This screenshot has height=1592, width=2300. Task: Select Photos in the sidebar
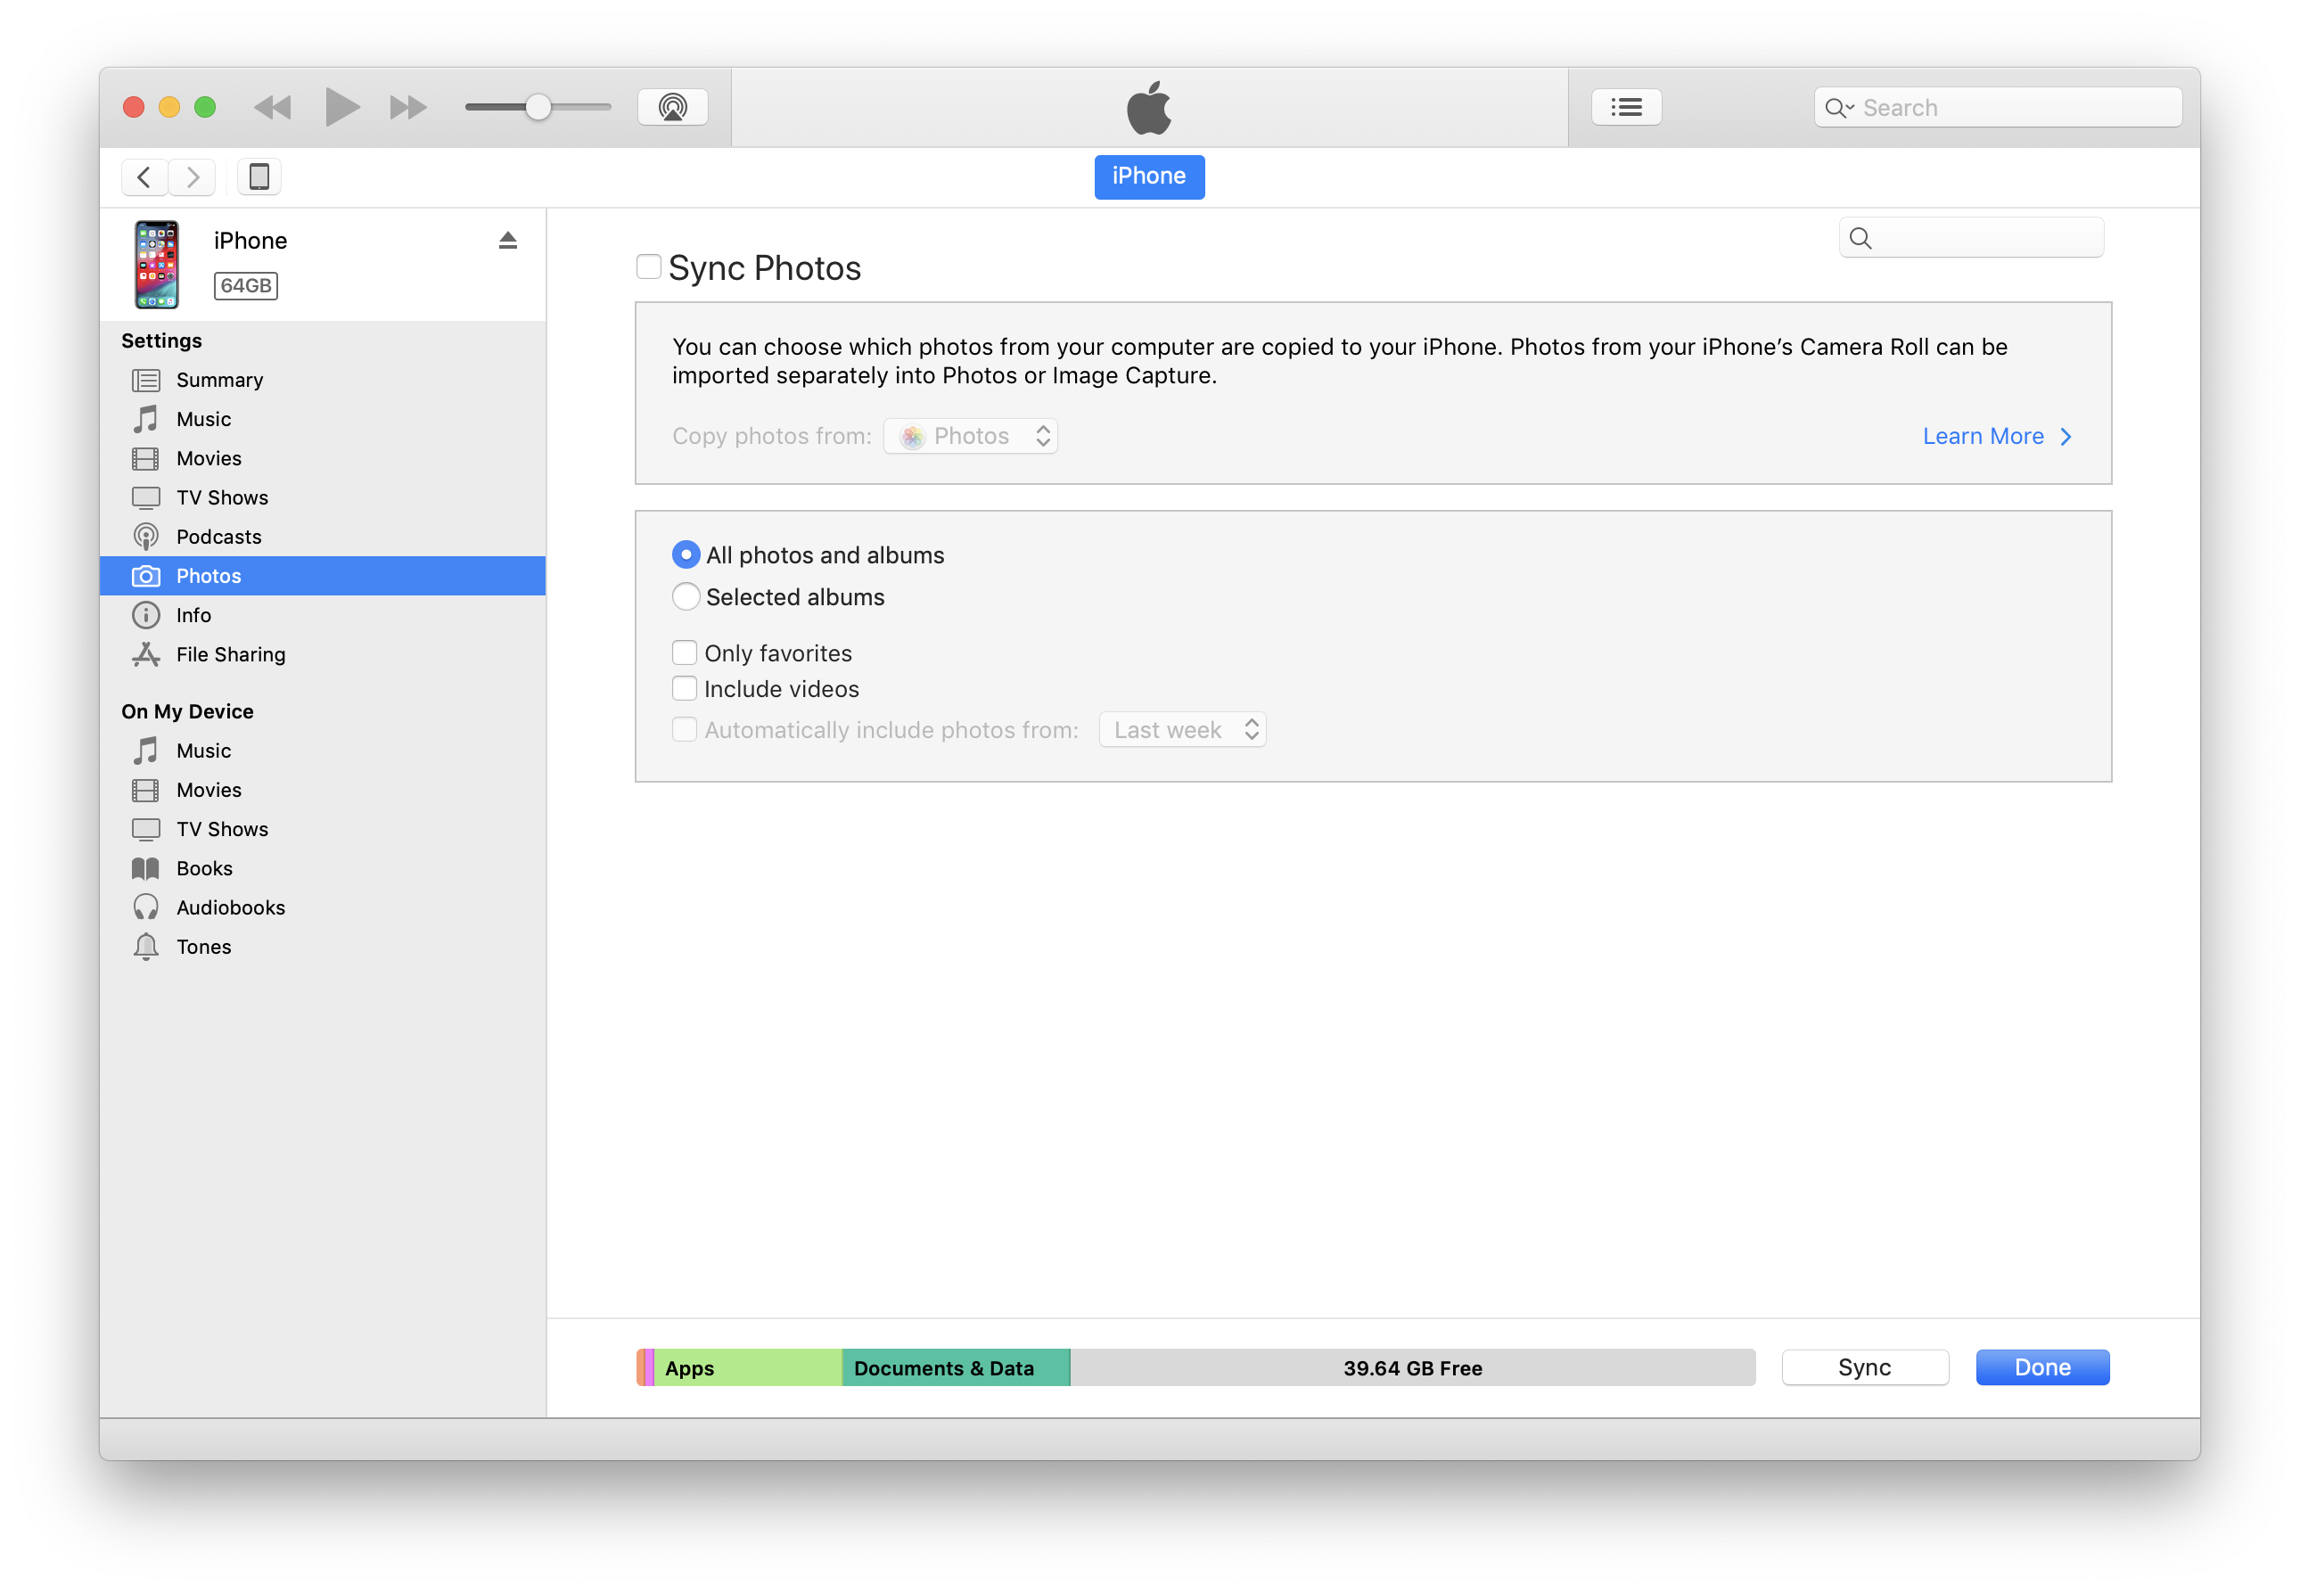point(322,576)
